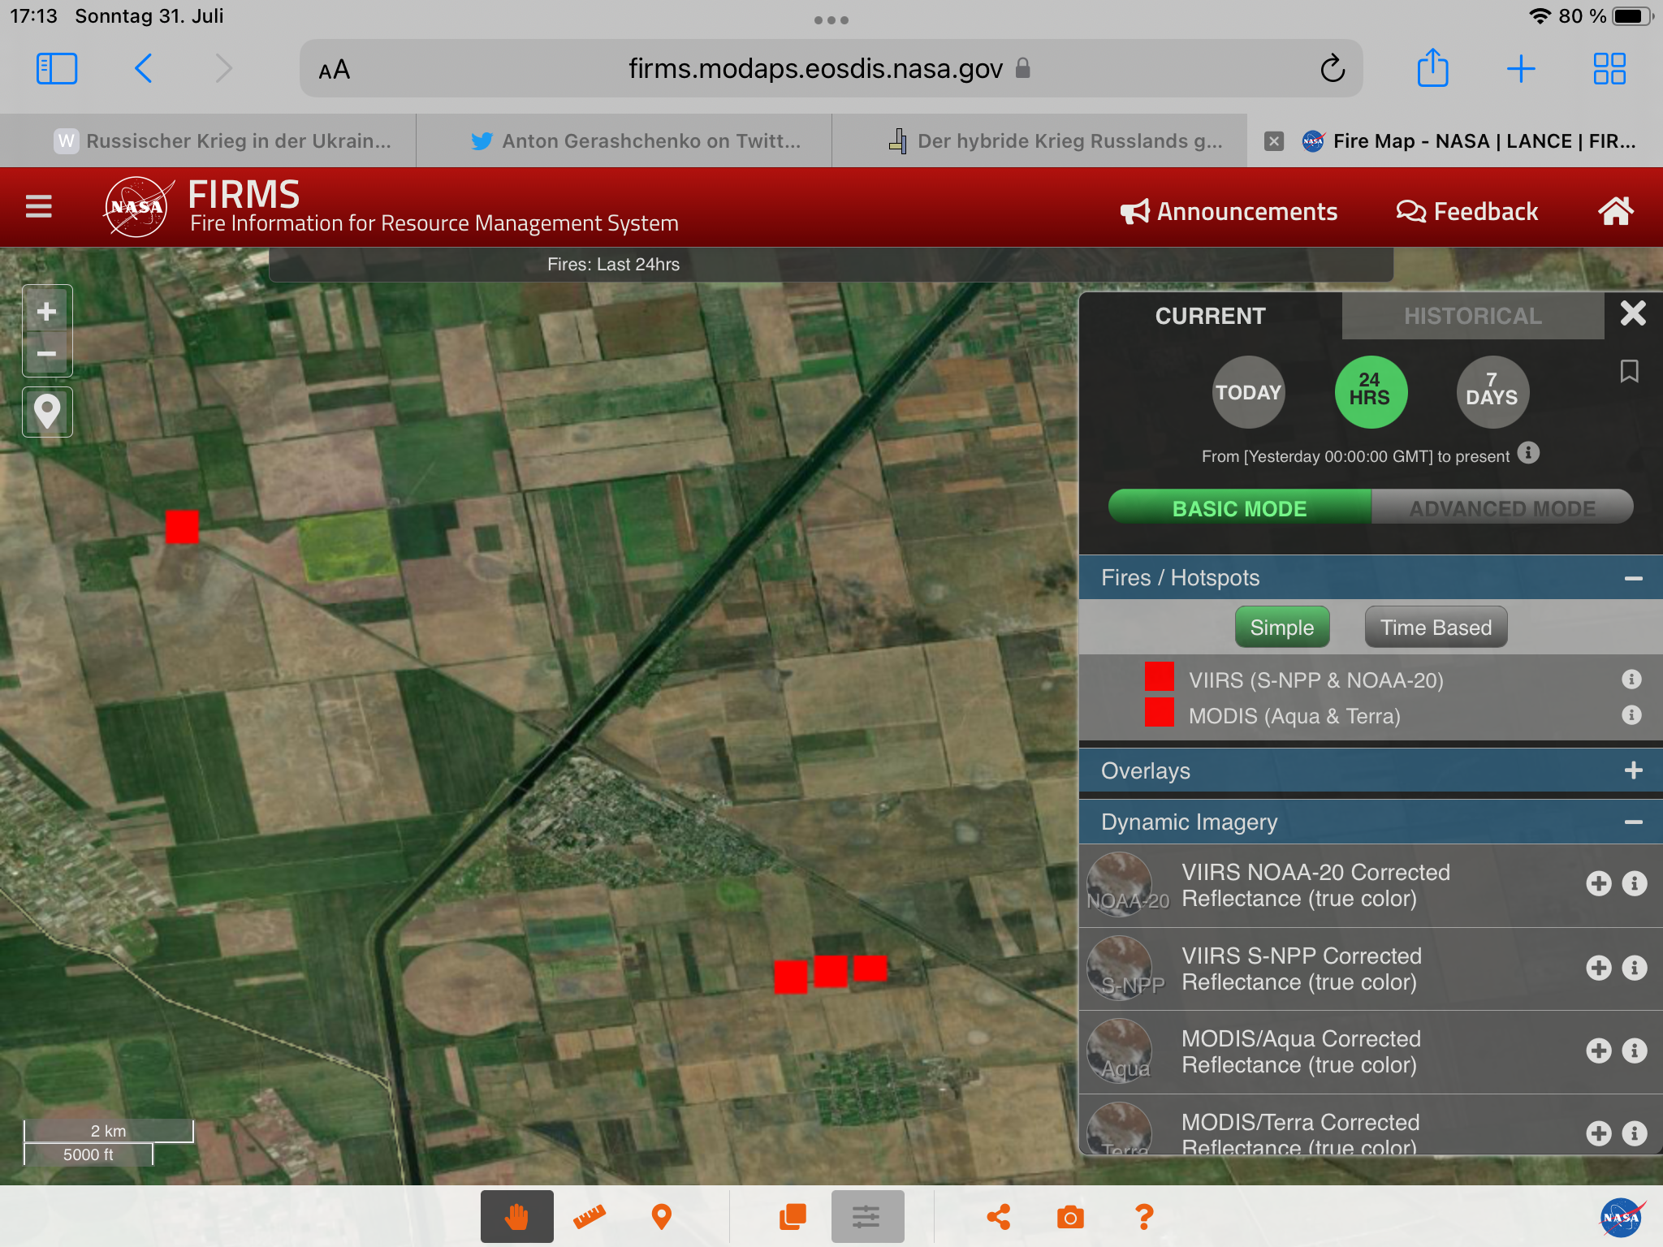Show info for MODIS fire layer
The height and width of the screenshot is (1247, 1663).
coord(1631,714)
